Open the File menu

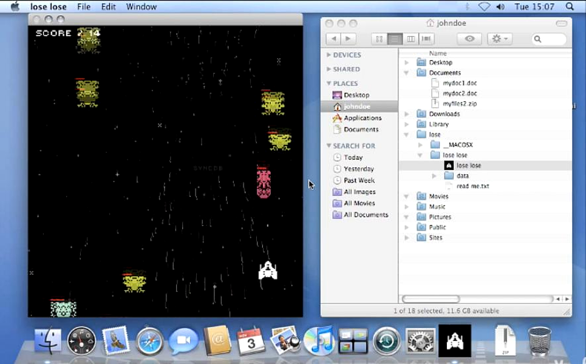pos(84,7)
